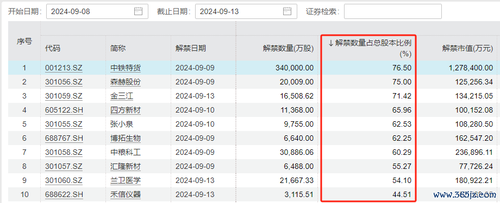Select the 张小泉 name cell
500x203 pixels.
[122, 124]
